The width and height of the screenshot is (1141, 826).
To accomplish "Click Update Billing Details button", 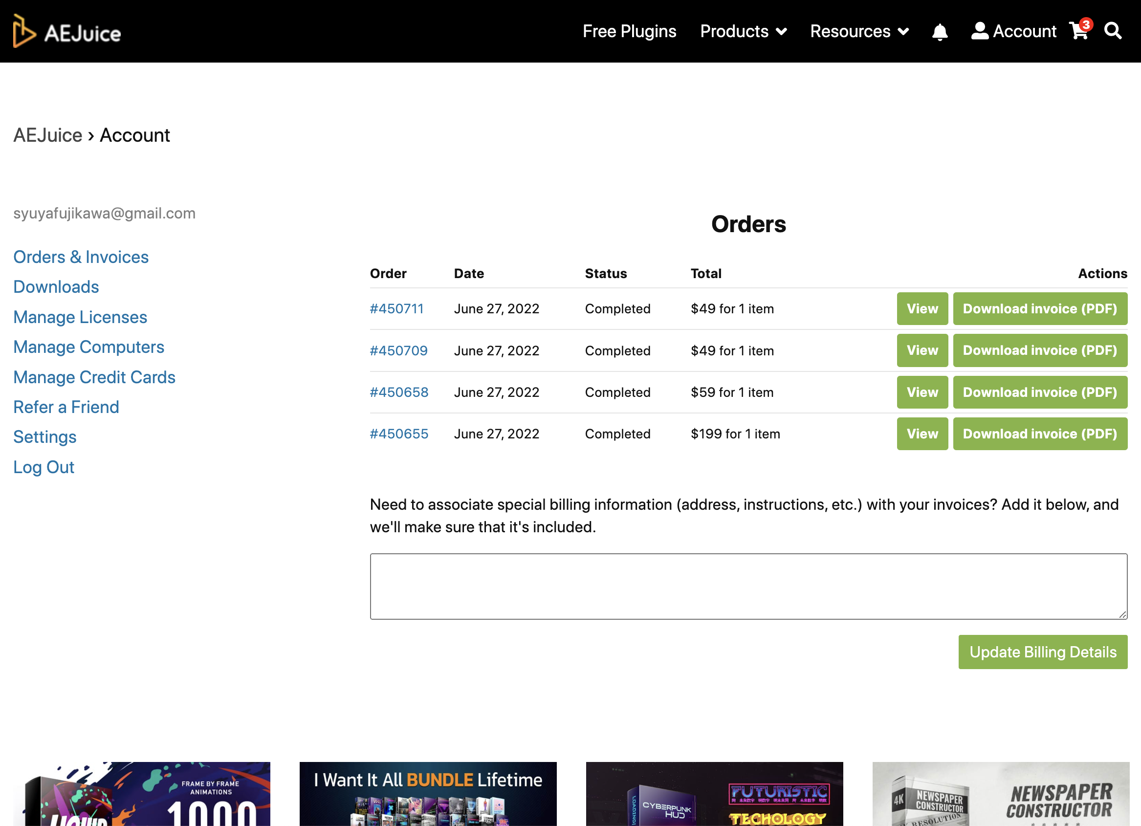I will pos(1043,652).
